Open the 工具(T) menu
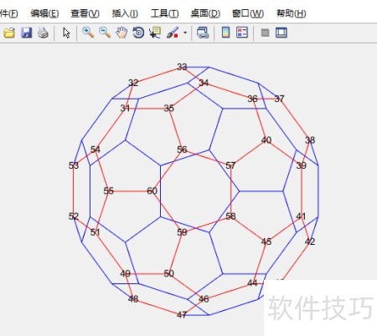Viewport: 377px width, 336px height. pos(165,13)
